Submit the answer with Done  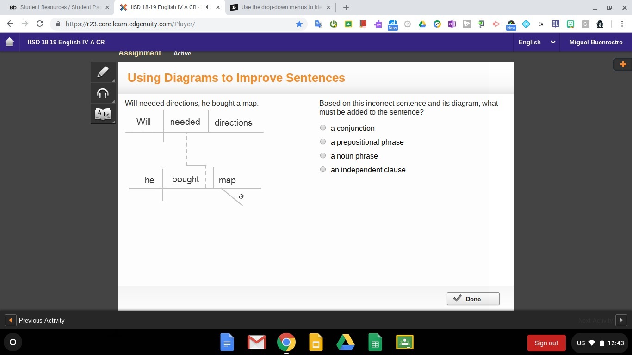[x=473, y=299]
